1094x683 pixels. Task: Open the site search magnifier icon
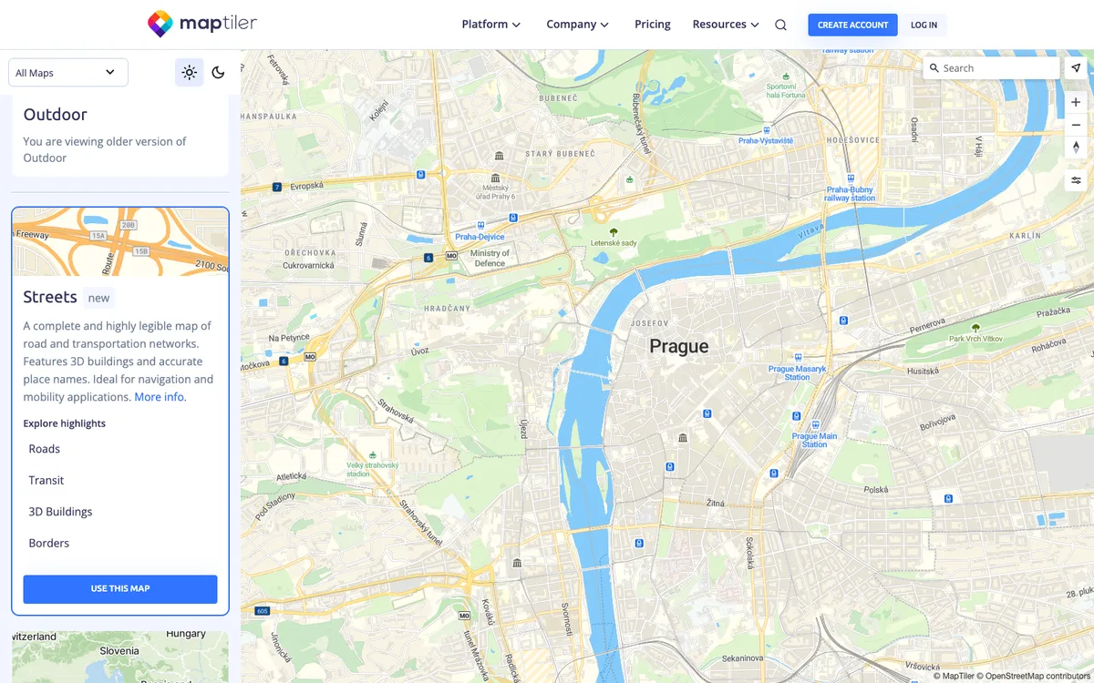[x=780, y=25]
